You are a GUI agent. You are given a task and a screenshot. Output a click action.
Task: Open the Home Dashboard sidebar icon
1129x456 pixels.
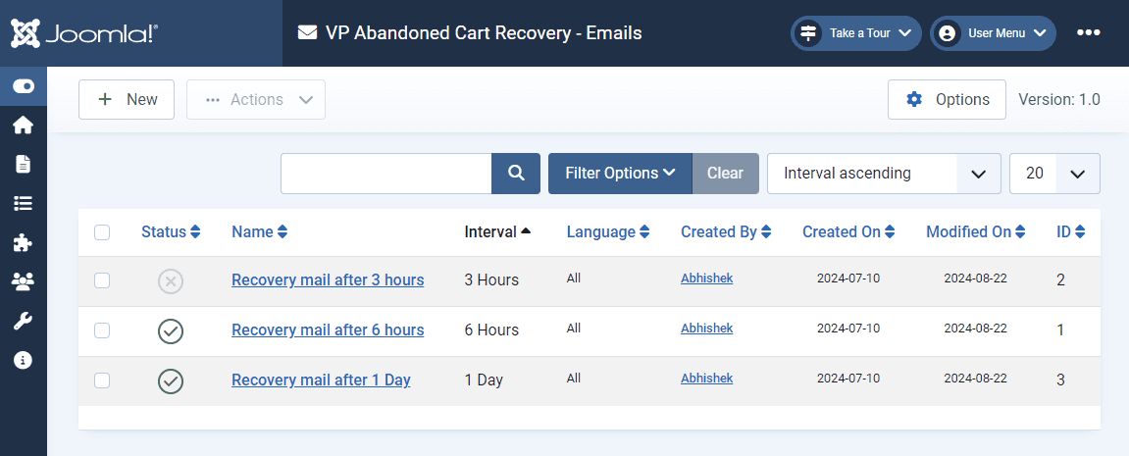(23, 126)
